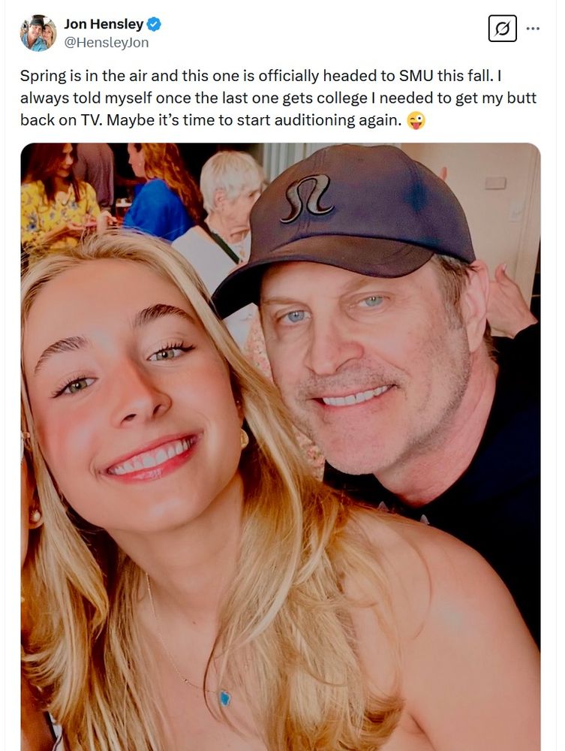The height and width of the screenshot is (751, 565).
Task: Open the @HensleyJon handle link
Action: 107,43
